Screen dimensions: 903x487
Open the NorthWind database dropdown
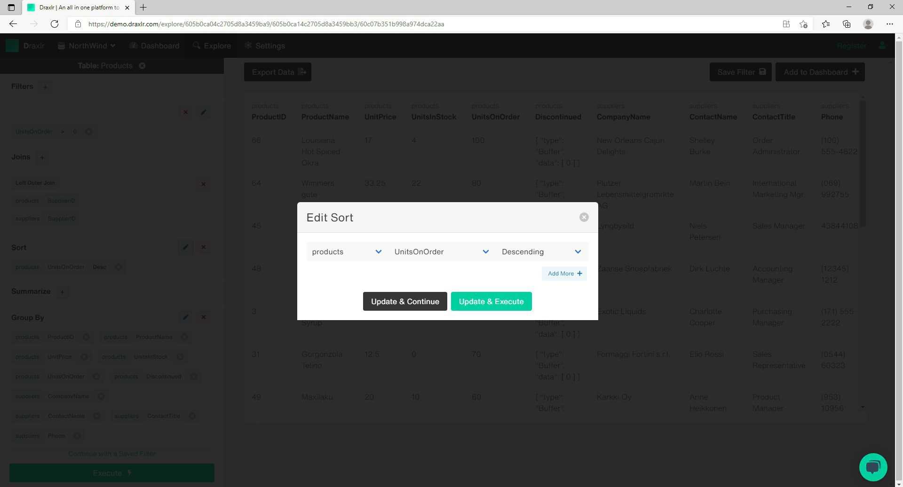87,46
